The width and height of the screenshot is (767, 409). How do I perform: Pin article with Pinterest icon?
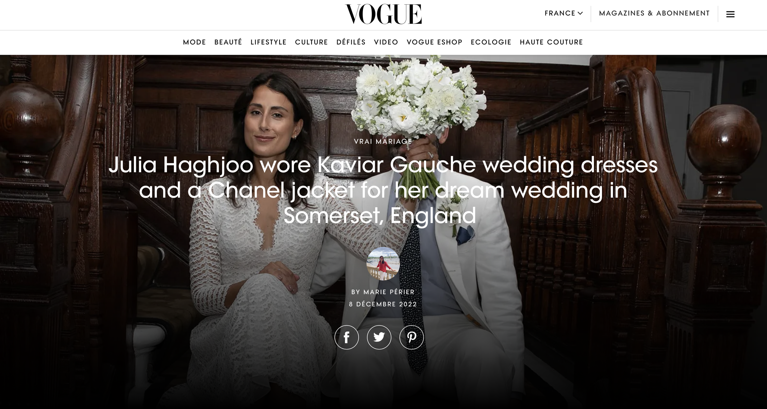coord(411,337)
